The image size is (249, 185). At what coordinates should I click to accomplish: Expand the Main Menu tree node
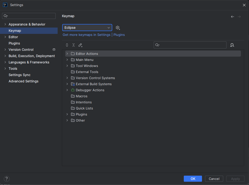tap(67, 60)
